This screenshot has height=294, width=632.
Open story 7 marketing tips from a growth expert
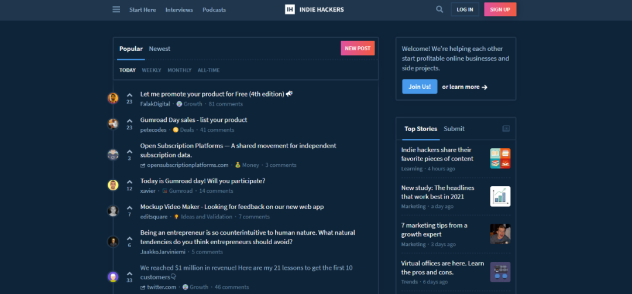click(x=434, y=230)
